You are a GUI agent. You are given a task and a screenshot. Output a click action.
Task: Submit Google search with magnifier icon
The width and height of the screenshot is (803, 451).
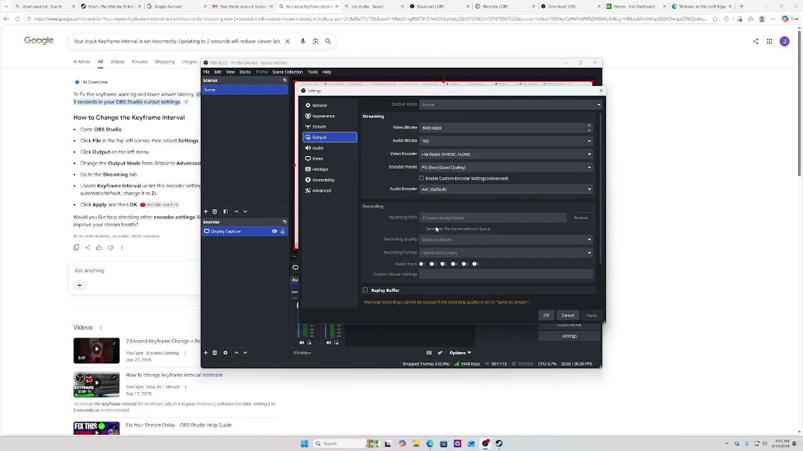[327, 41]
